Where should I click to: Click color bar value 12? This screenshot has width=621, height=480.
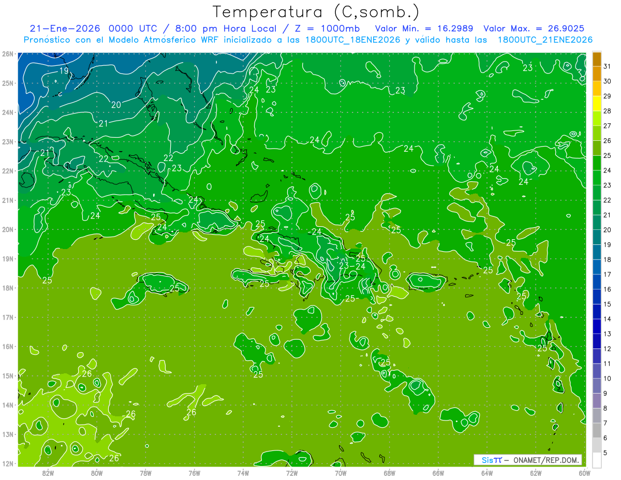[x=608, y=349]
